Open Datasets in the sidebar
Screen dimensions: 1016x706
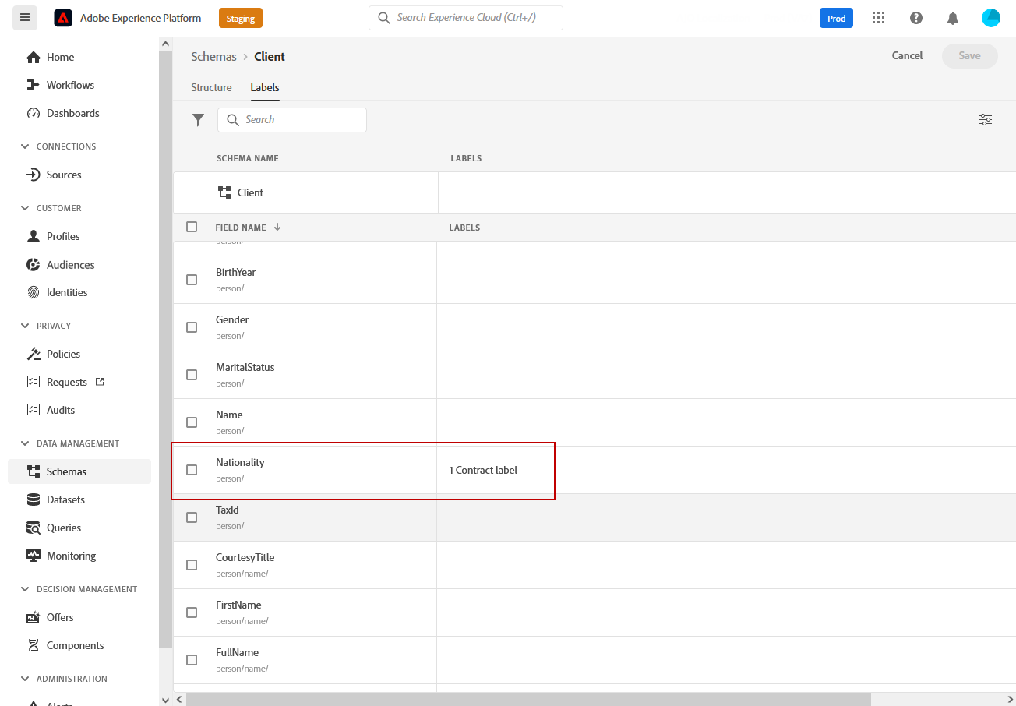65,499
